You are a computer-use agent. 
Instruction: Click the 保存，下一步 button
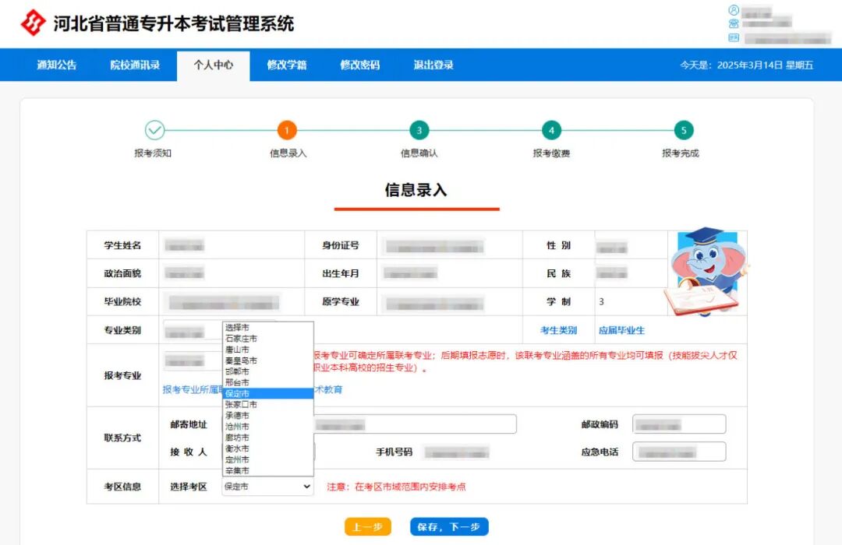[x=449, y=527]
